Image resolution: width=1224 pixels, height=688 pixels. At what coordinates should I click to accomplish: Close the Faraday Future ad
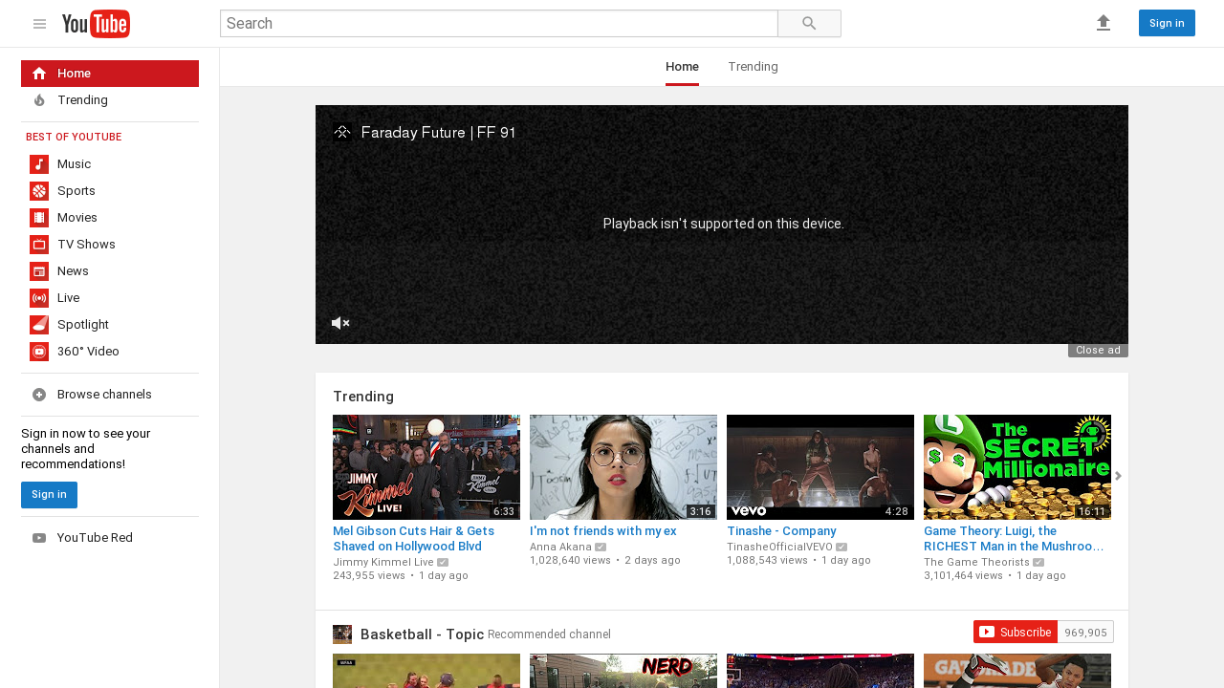pos(1098,351)
